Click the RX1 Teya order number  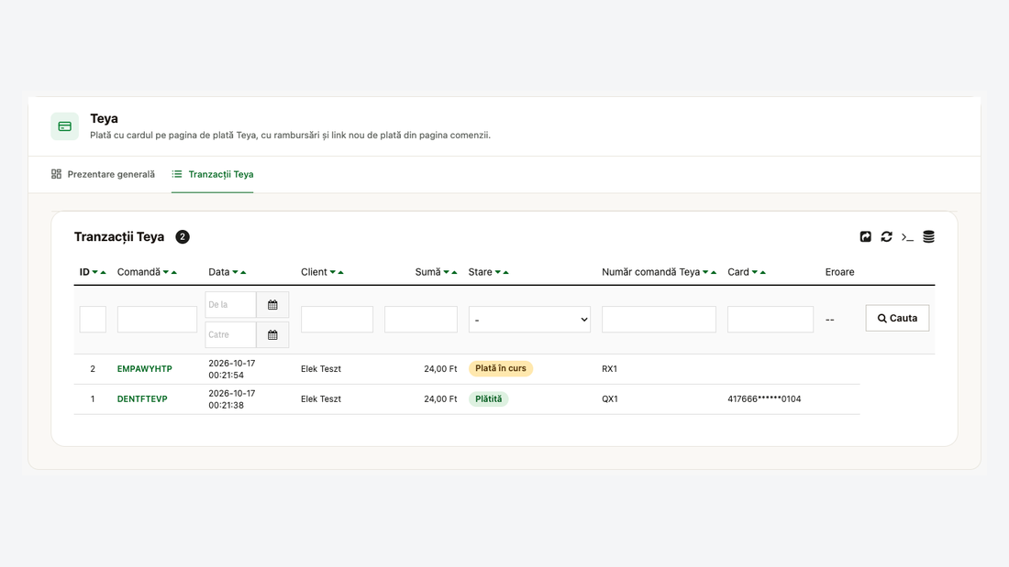pyautogui.click(x=609, y=369)
